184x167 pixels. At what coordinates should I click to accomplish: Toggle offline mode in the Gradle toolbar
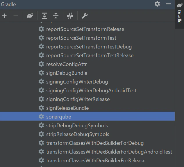[x=70, y=16]
